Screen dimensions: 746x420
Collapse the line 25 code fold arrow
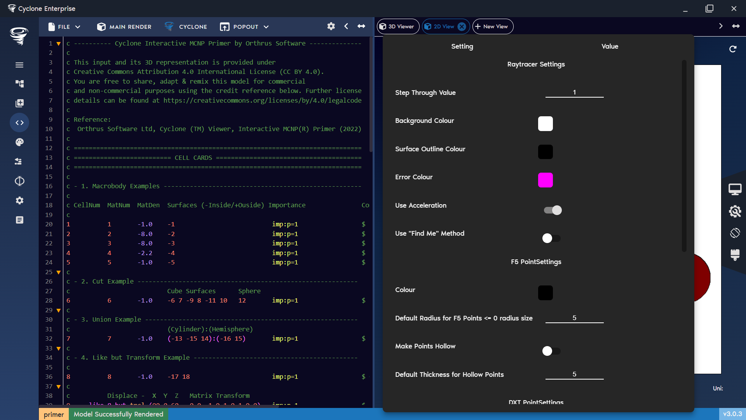click(x=58, y=272)
